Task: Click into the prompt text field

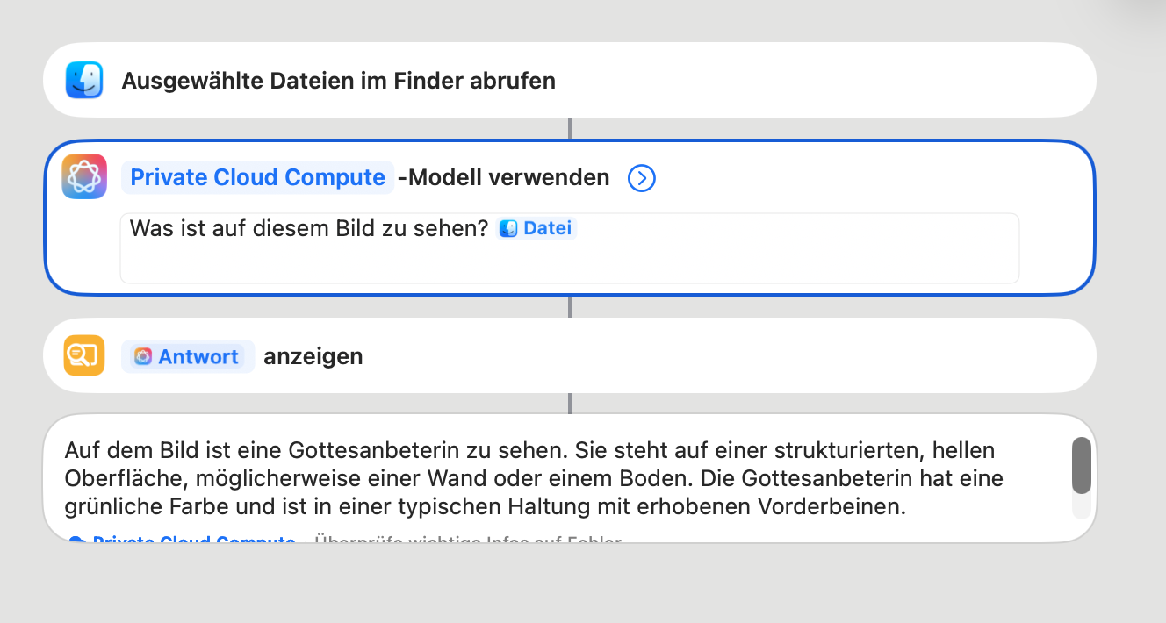Action: pos(569,261)
